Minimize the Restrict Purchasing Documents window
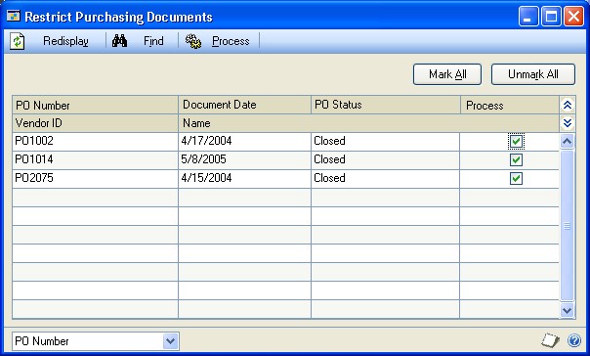The height and width of the screenshot is (356, 590). (x=527, y=17)
